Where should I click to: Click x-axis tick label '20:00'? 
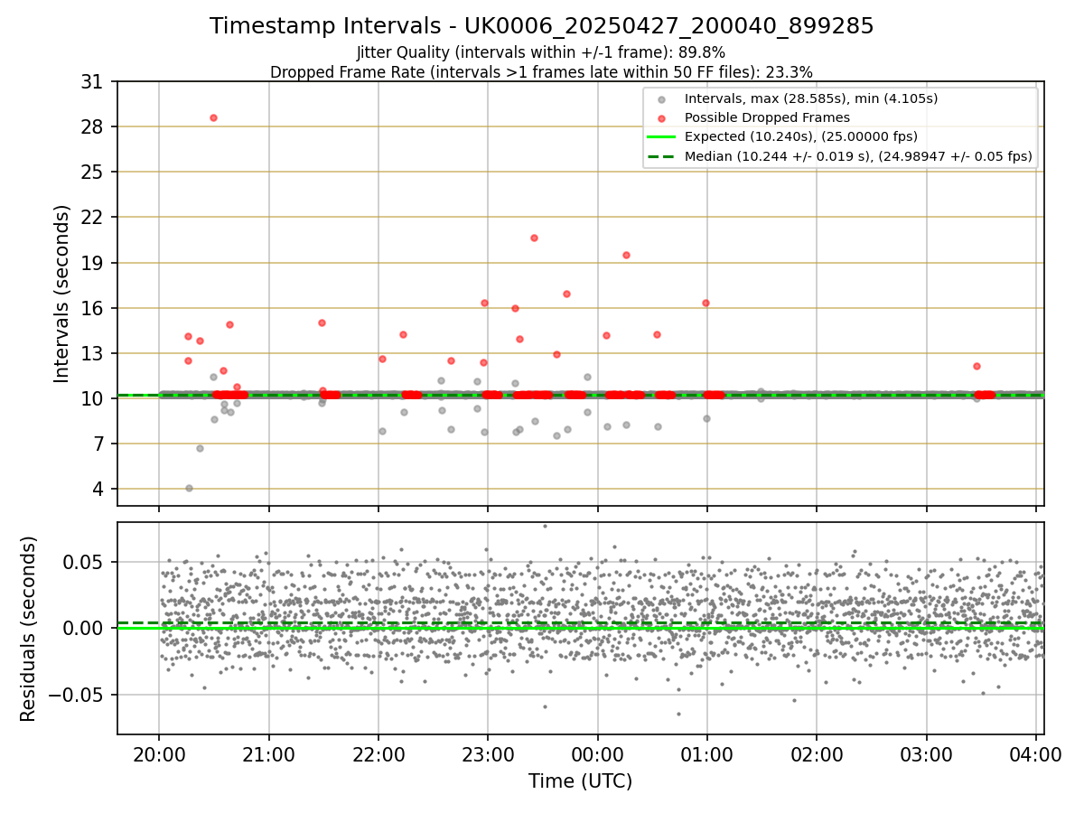[x=159, y=754]
